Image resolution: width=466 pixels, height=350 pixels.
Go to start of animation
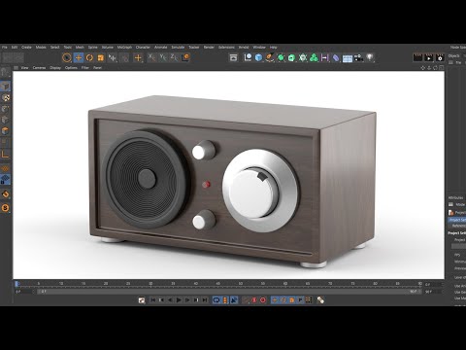153,300
